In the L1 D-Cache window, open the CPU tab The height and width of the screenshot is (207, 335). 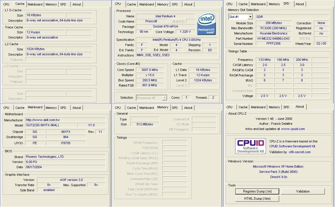(6, 4)
